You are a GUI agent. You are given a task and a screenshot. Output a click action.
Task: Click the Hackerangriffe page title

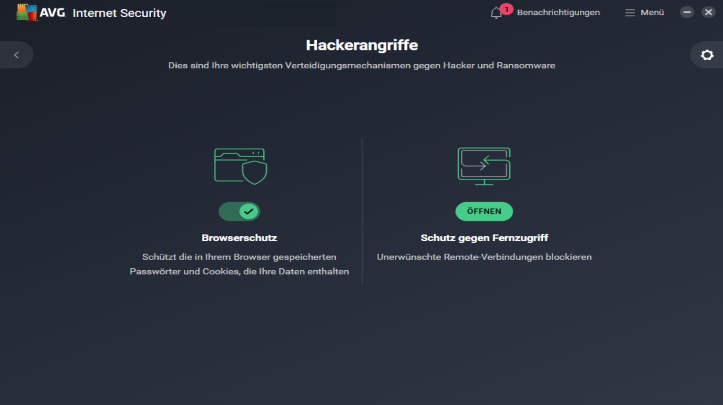tap(362, 45)
